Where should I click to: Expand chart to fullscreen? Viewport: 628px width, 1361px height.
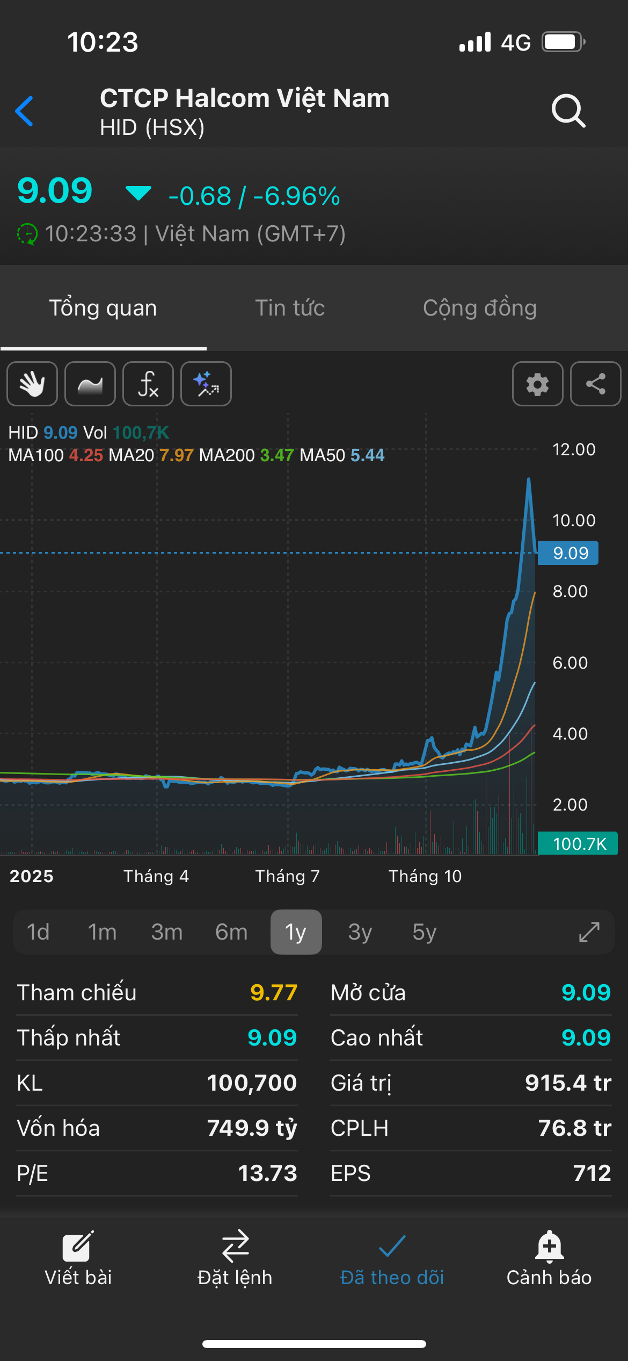pyautogui.click(x=589, y=932)
